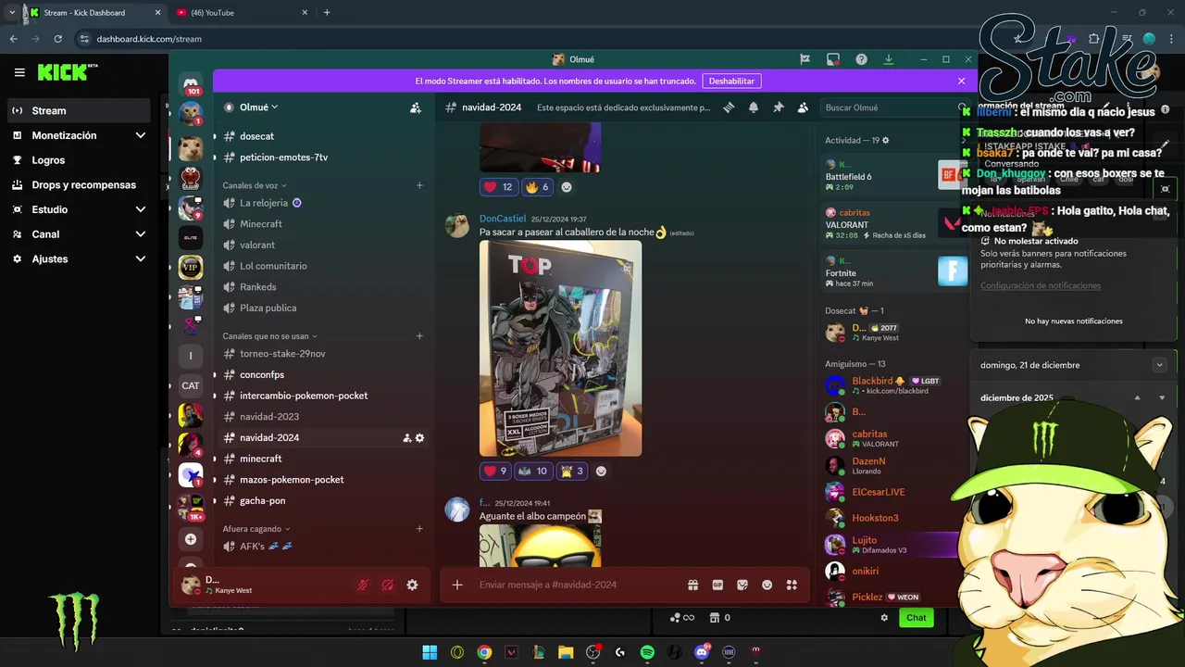Expand Ajustes in Kick sidebar
The height and width of the screenshot is (667, 1185).
click(78, 258)
